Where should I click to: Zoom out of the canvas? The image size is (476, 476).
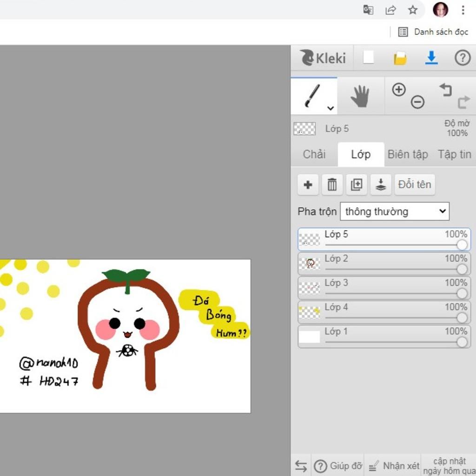tap(417, 102)
